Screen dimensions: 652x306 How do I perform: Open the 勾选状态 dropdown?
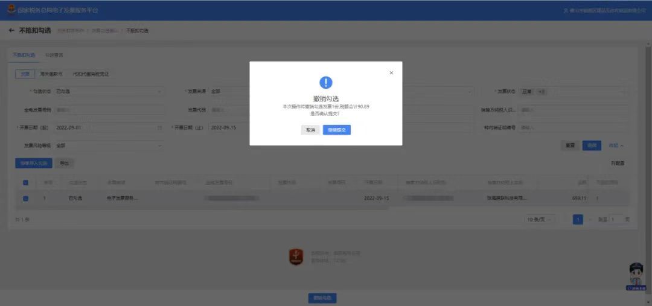click(x=109, y=92)
